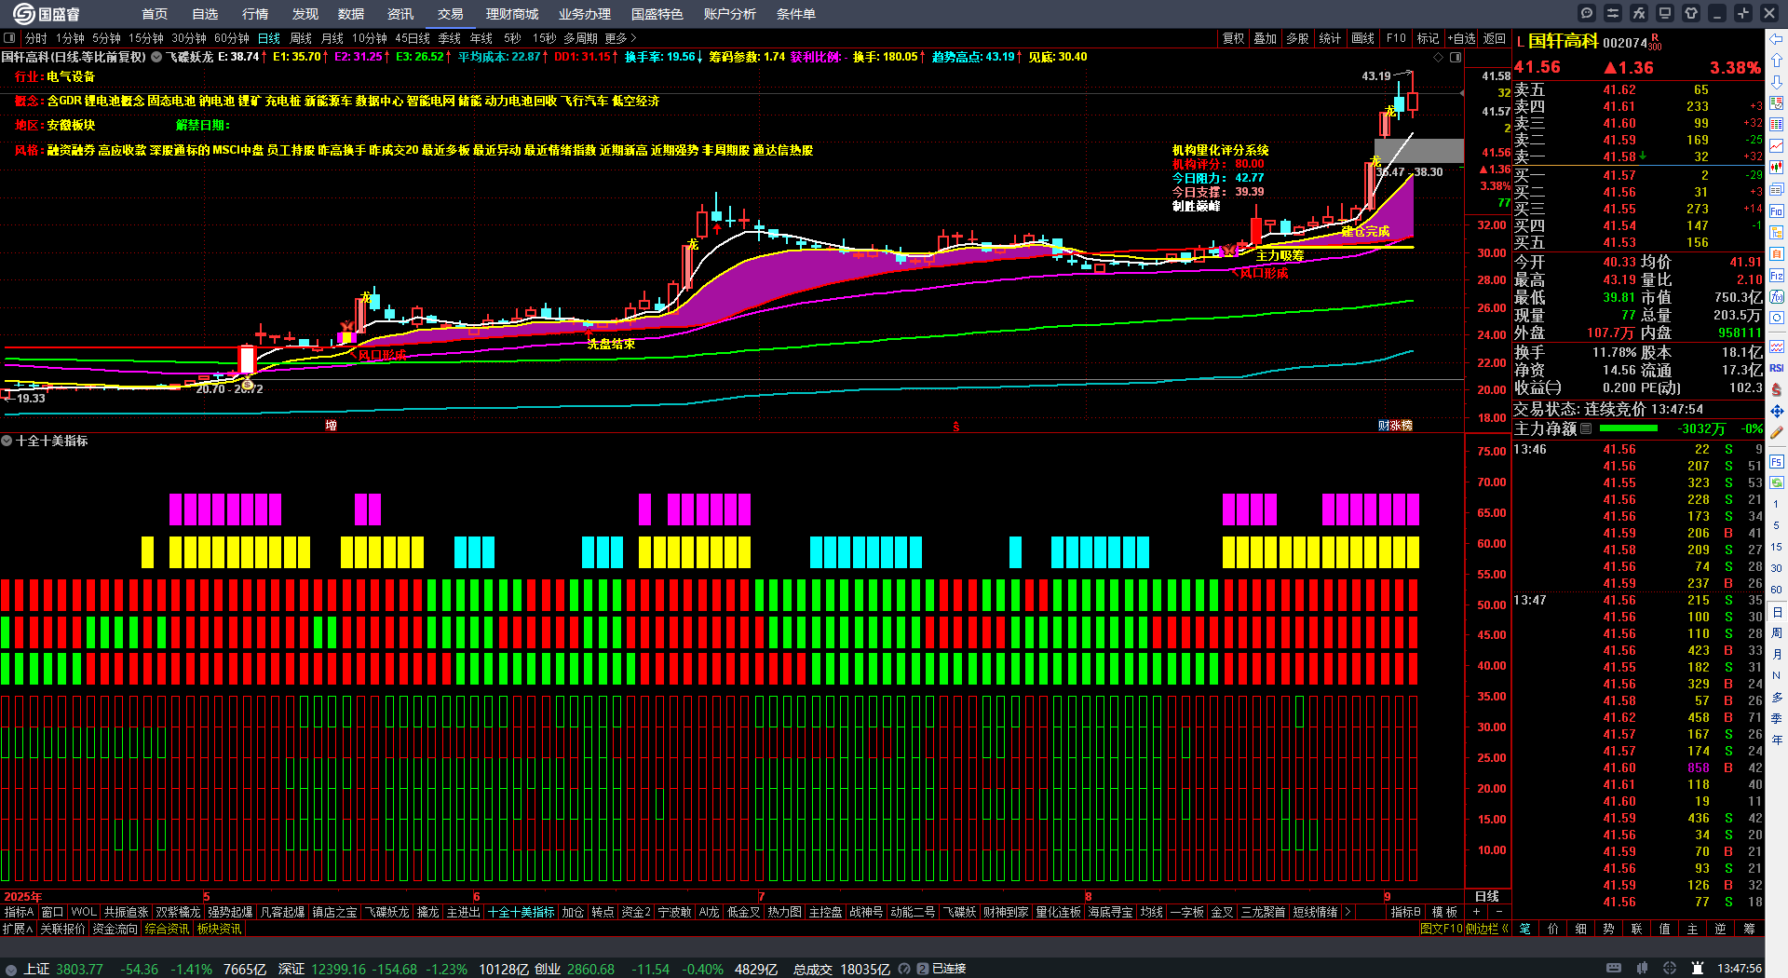Viewport: 1788px width, 978px height.
Task: Click the chess rook icon in the status bar
Action: coord(1698,969)
